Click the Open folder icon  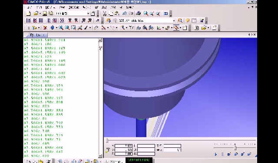(36, 13)
